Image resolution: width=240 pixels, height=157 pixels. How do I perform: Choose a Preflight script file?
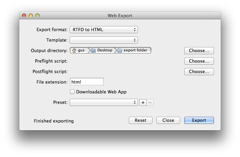(199, 61)
